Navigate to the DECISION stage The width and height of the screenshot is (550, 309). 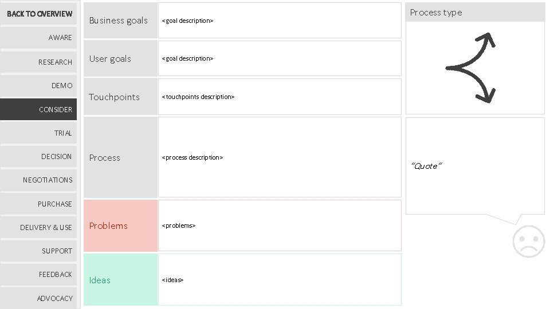[x=40, y=157]
